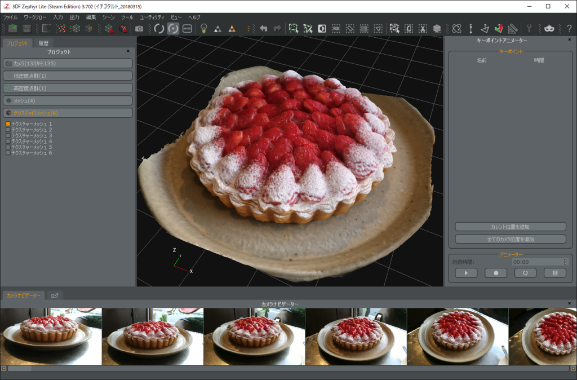Toggle the lighting bulb icon
The width and height of the screenshot is (577, 380).
pyautogui.click(x=203, y=28)
